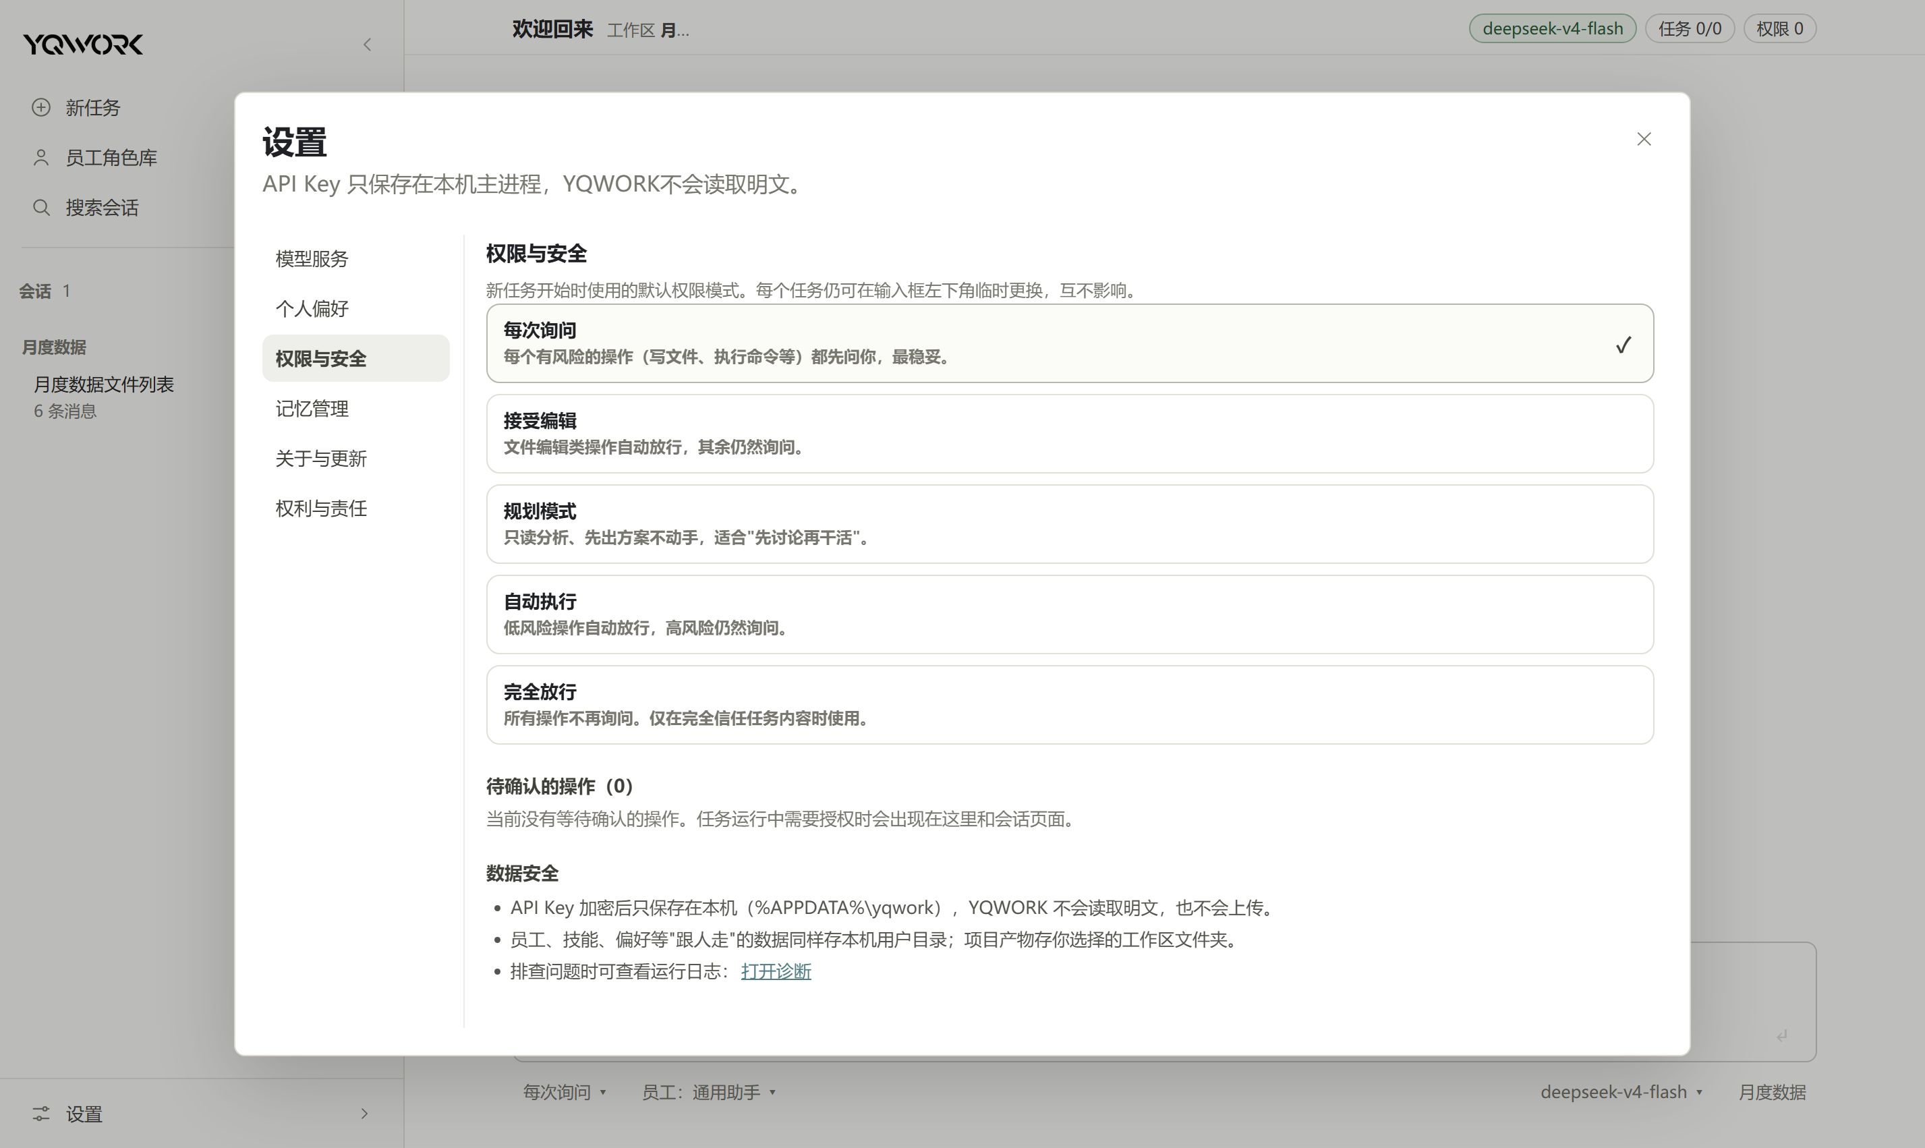
Task: Click the sliders icon beside 设置 in sidebar
Action: click(x=41, y=1113)
